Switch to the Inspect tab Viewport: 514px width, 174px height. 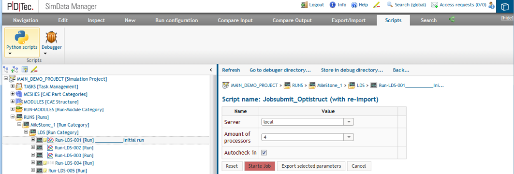coord(96,20)
